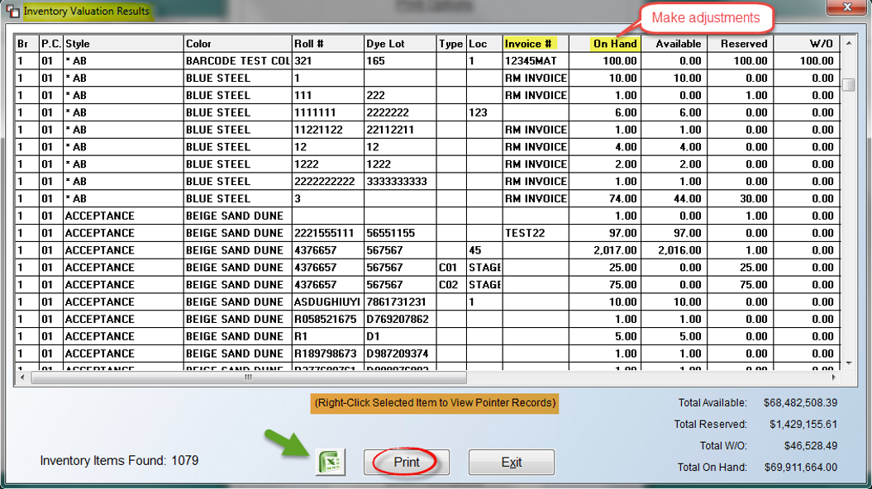872x489 pixels.
Task: Select invoice cell 12345MAT
Action: click(536, 60)
